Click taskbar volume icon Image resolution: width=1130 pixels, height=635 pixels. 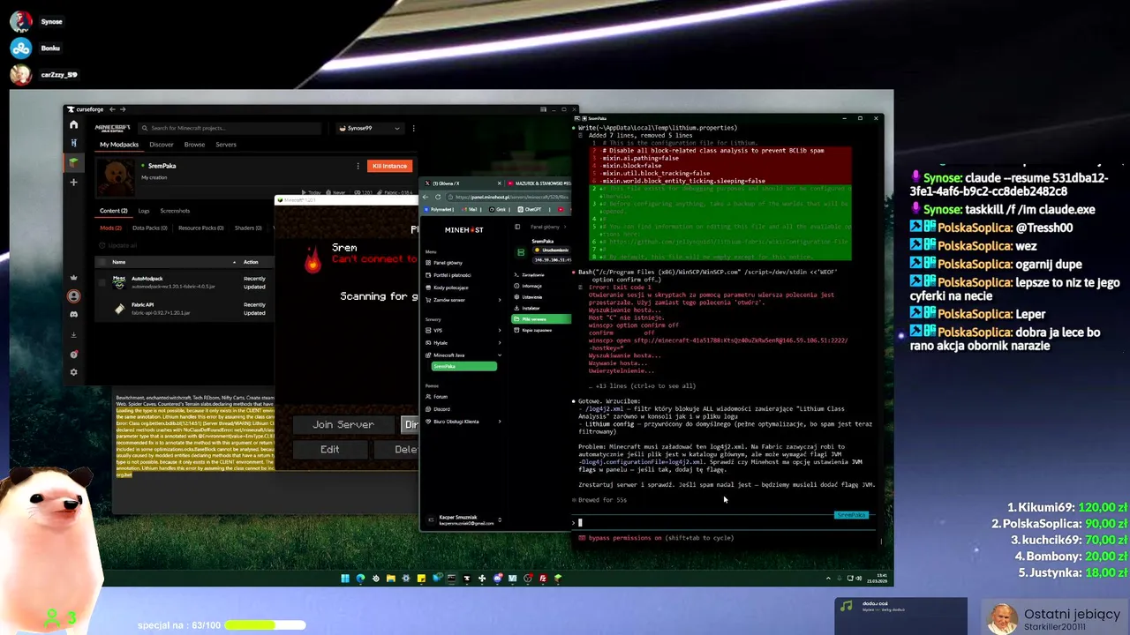coord(859,579)
